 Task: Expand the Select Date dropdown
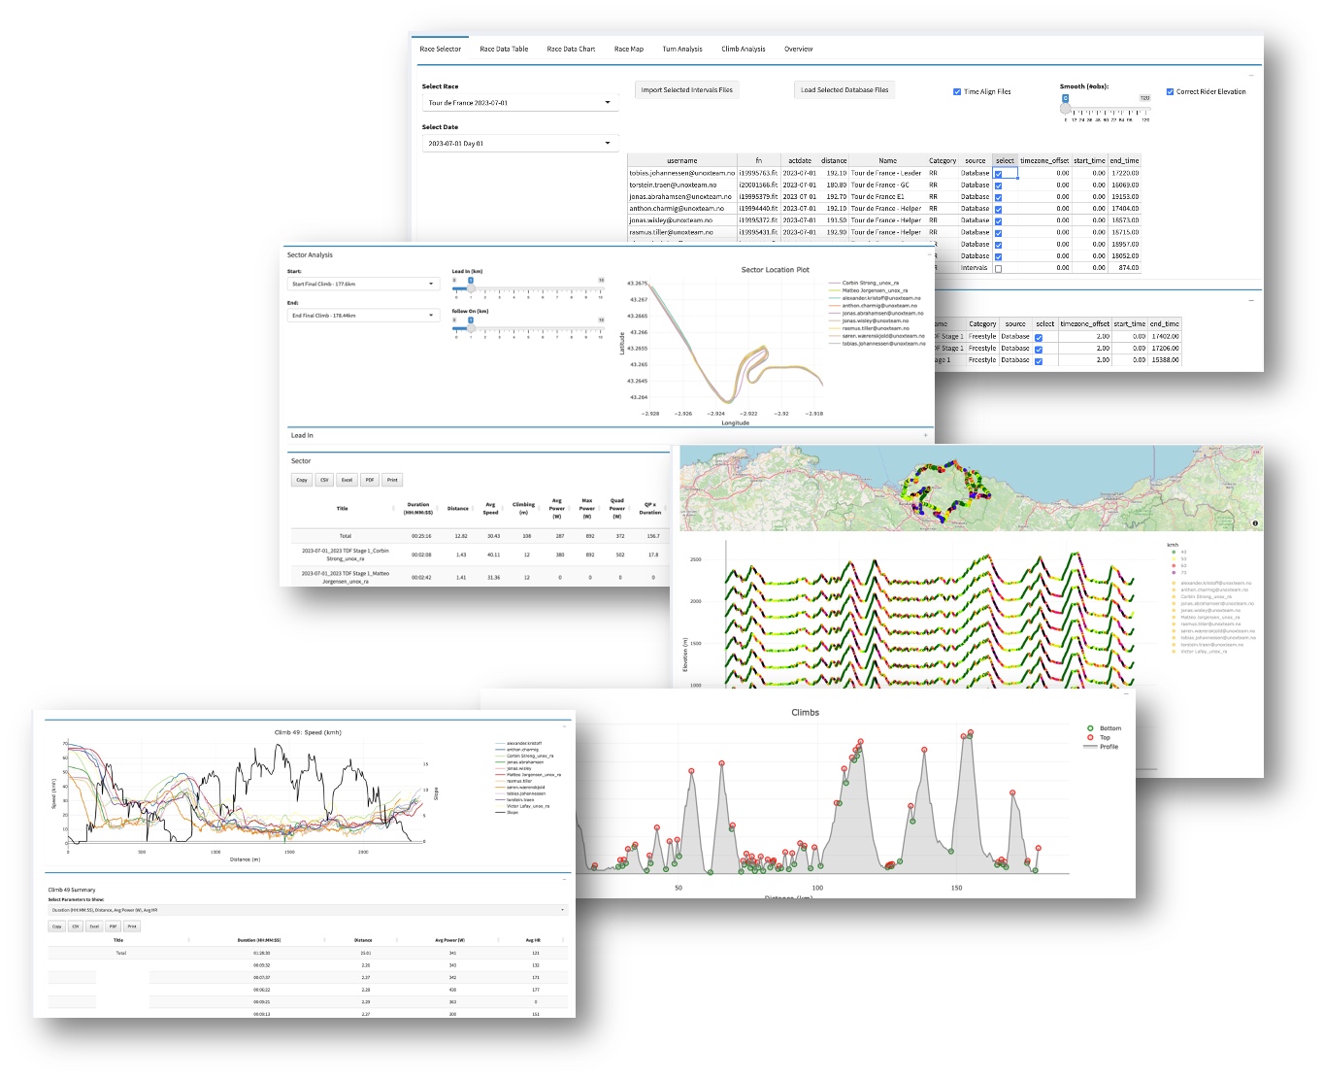click(x=519, y=144)
